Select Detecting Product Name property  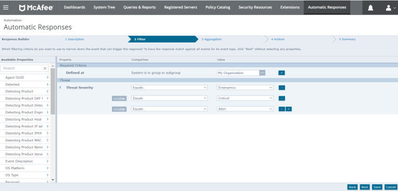[x=25, y=147]
